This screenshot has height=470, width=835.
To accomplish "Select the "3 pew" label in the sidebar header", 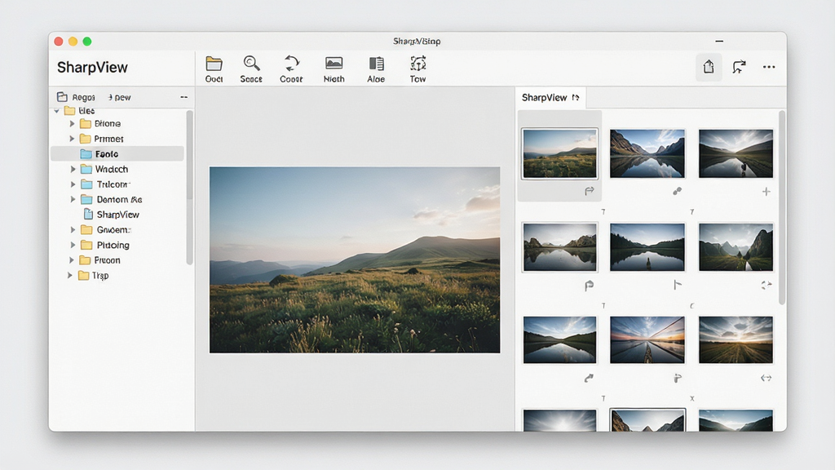I will point(120,98).
